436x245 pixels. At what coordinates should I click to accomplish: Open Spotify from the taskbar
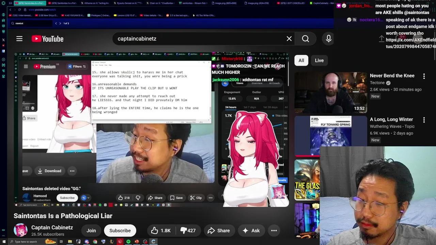(128, 242)
